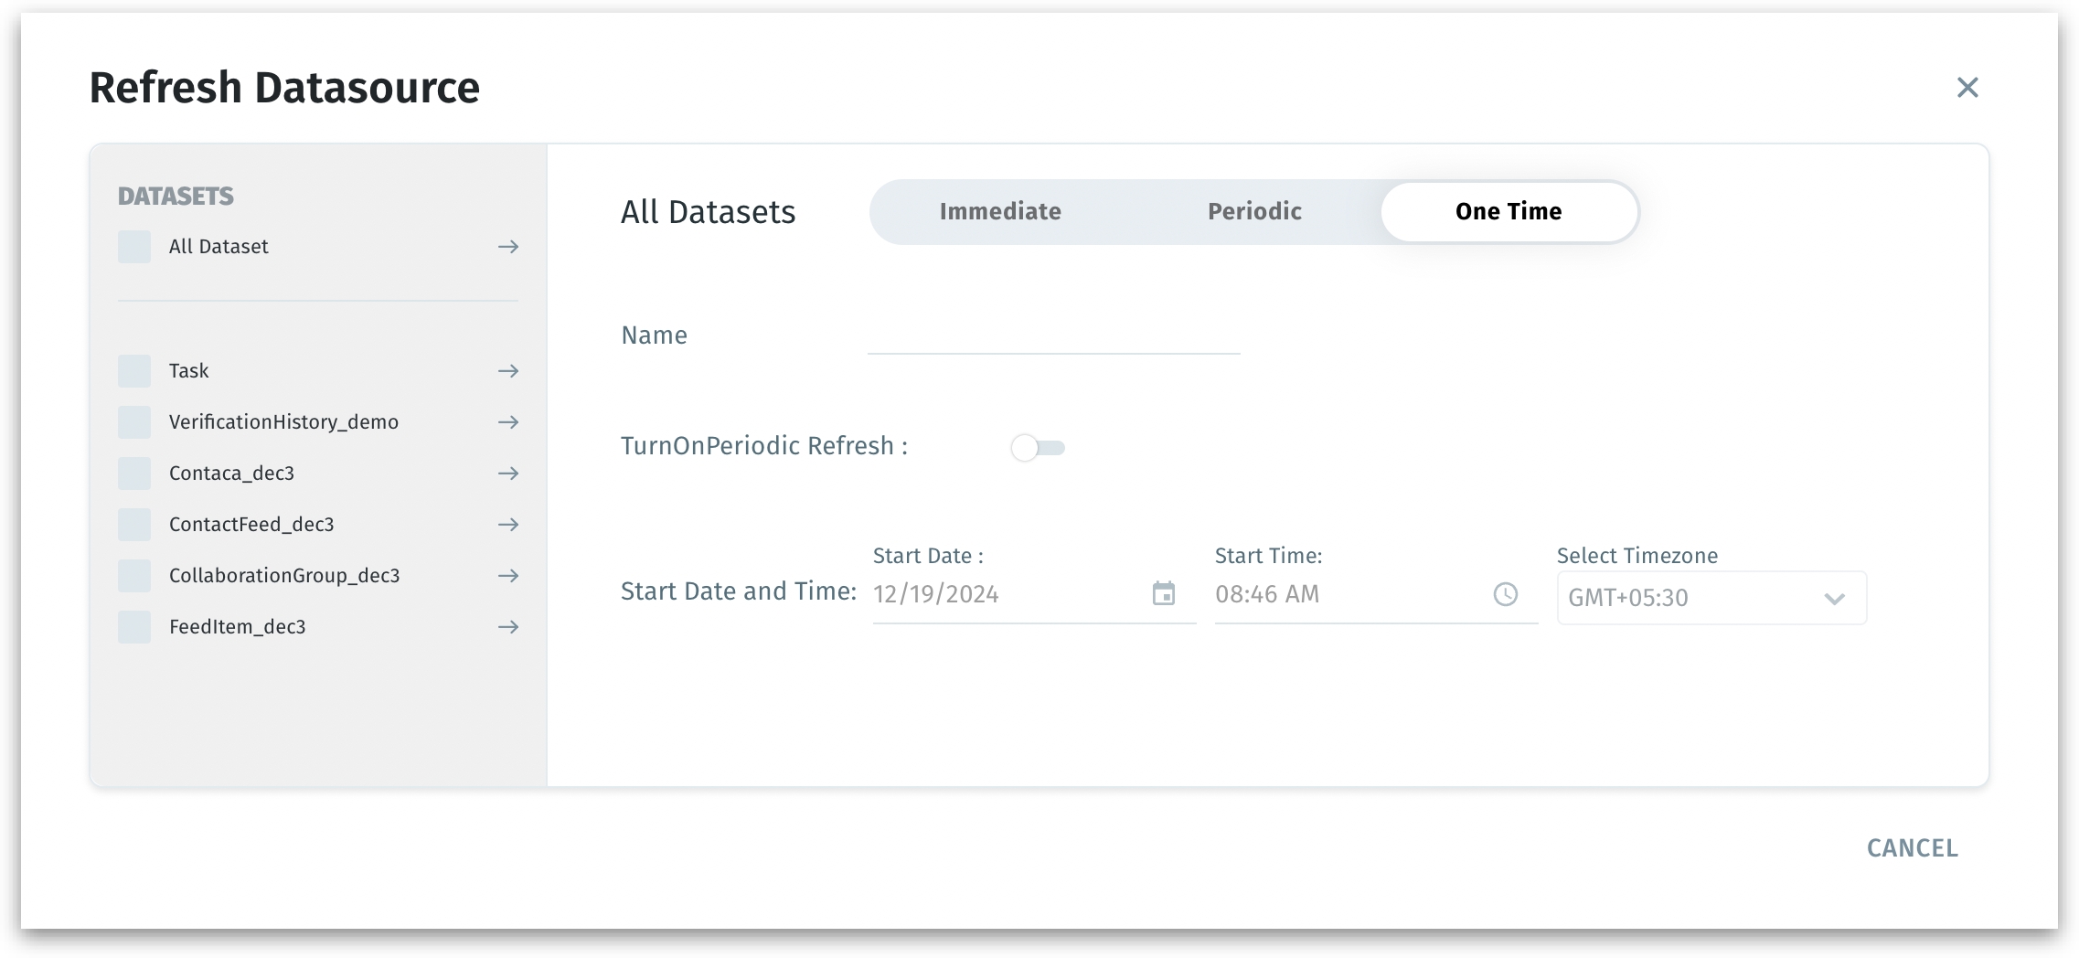Click the clock icon for Start Time
This screenshot has width=2079, height=958.
[1505, 594]
